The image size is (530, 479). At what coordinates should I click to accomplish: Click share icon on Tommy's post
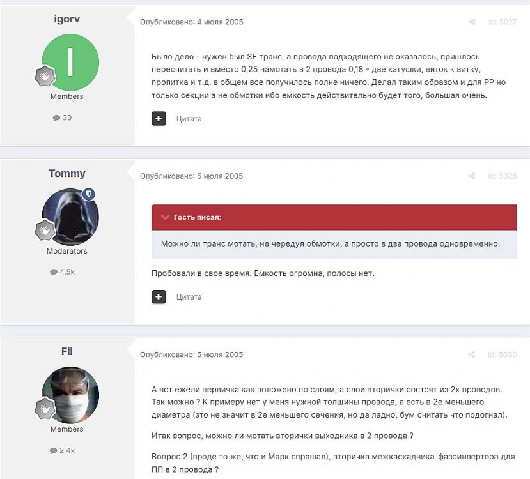(x=472, y=176)
